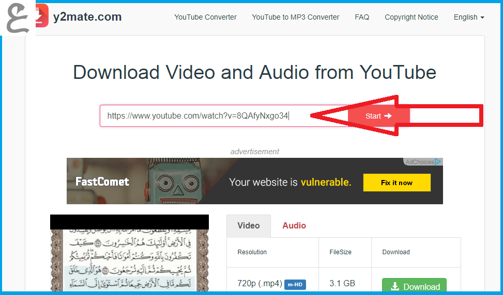Click the 3.1 GB file size cell
The height and width of the screenshot is (295, 503).
pos(342,284)
